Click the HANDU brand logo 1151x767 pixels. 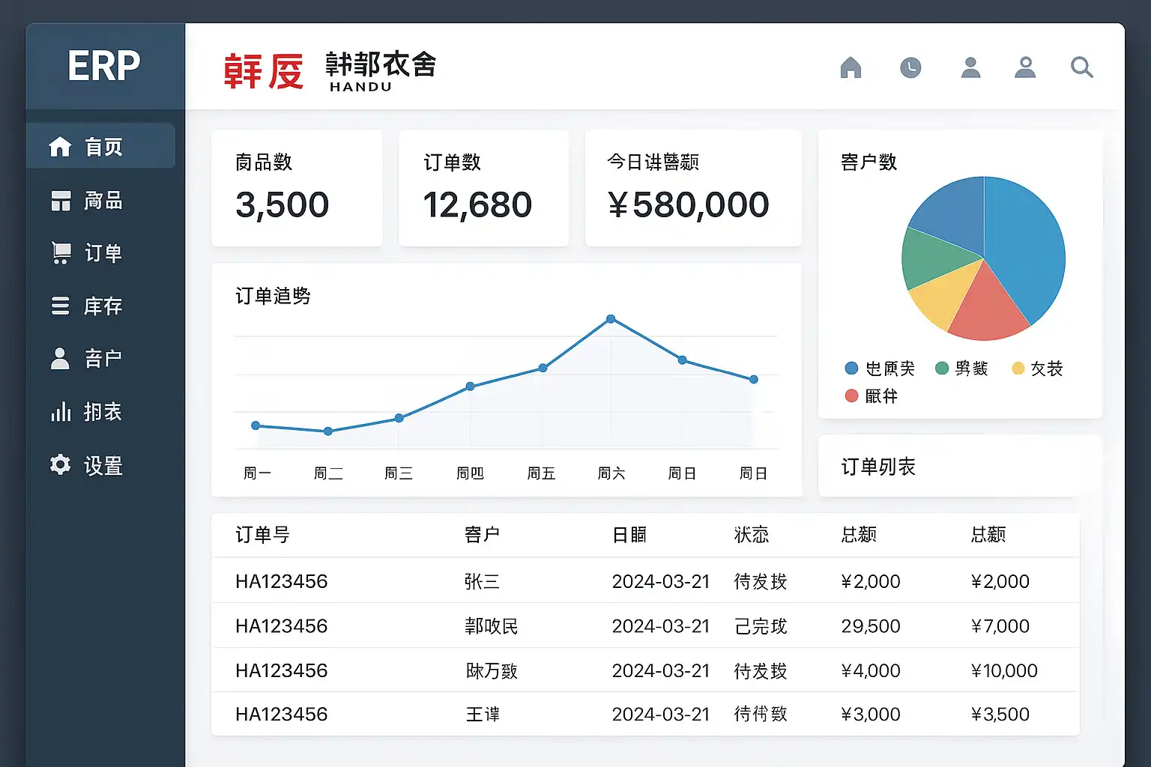click(x=330, y=71)
